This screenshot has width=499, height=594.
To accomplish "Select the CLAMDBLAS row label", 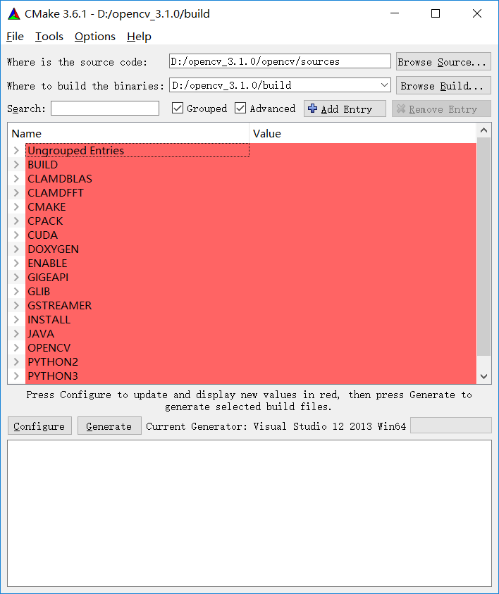I will click(60, 178).
